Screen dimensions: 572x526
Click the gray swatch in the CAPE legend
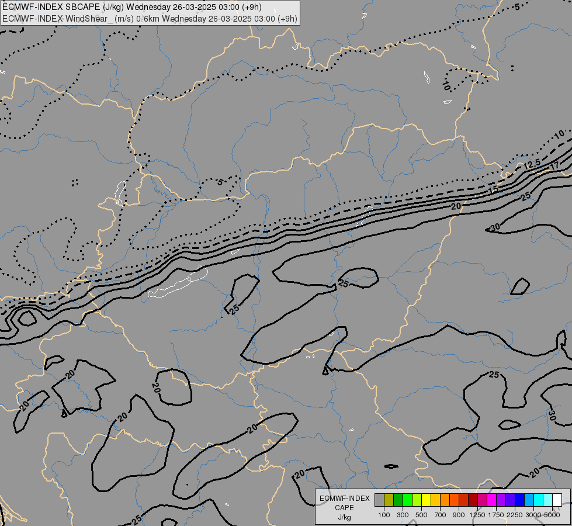click(x=379, y=500)
